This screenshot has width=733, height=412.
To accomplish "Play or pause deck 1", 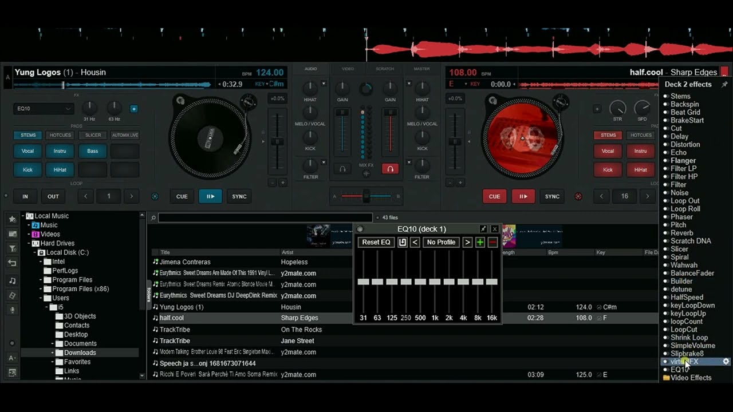I will [211, 196].
